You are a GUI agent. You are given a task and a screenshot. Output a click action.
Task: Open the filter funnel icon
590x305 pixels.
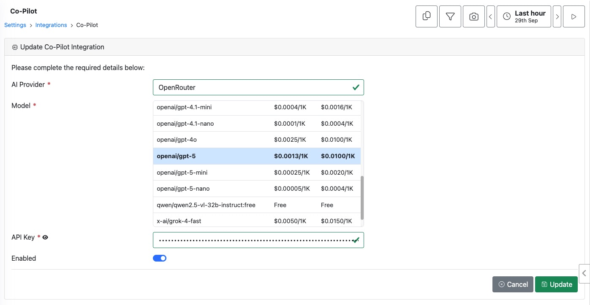point(450,16)
